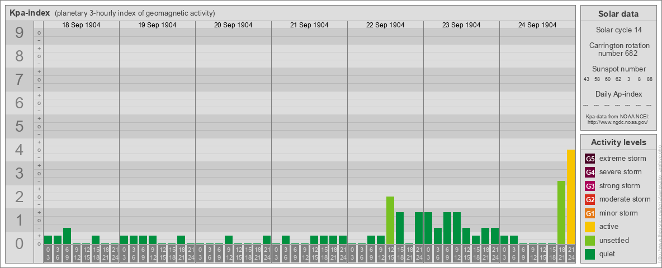Open the ngdc.noaa.gov data source link

tap(617, 122)
